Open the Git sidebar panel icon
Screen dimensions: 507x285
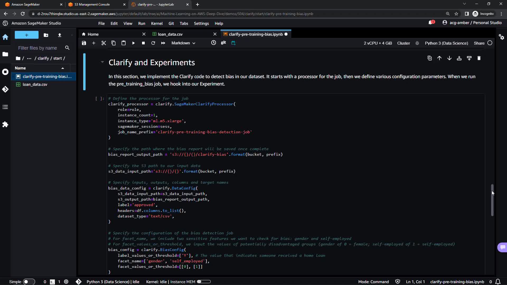(x=5, y=89)
